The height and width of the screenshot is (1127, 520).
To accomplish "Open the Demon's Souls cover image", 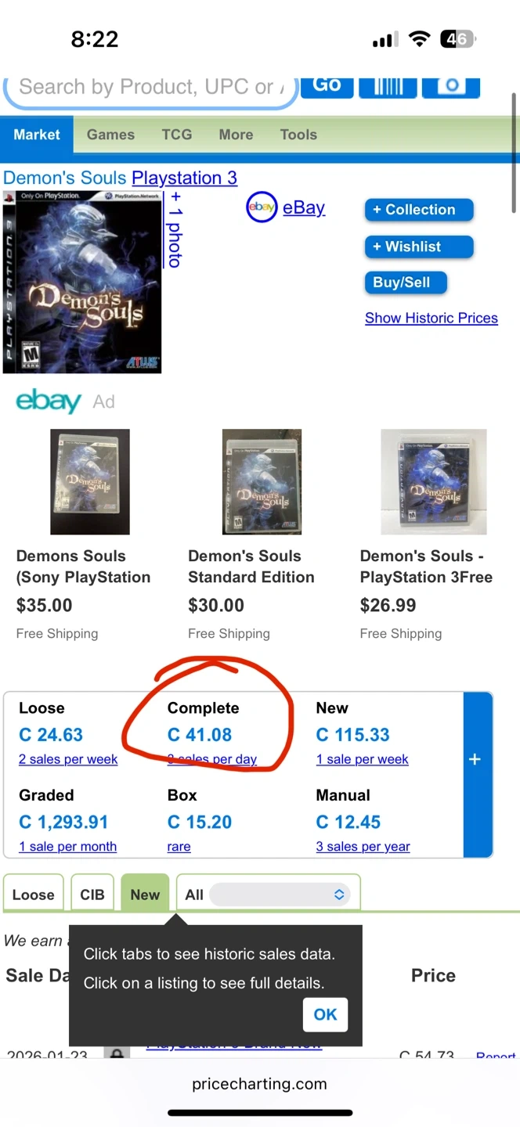I will pyautogui.click(x=82, y=282).
